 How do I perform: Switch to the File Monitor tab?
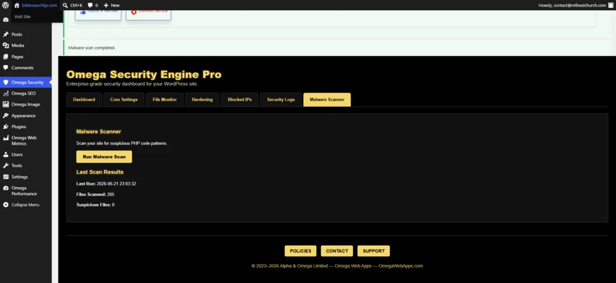[x=165, y=99]
